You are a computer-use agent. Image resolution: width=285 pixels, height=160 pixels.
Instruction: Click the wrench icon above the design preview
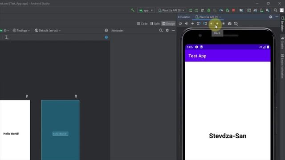coord(27,96)
